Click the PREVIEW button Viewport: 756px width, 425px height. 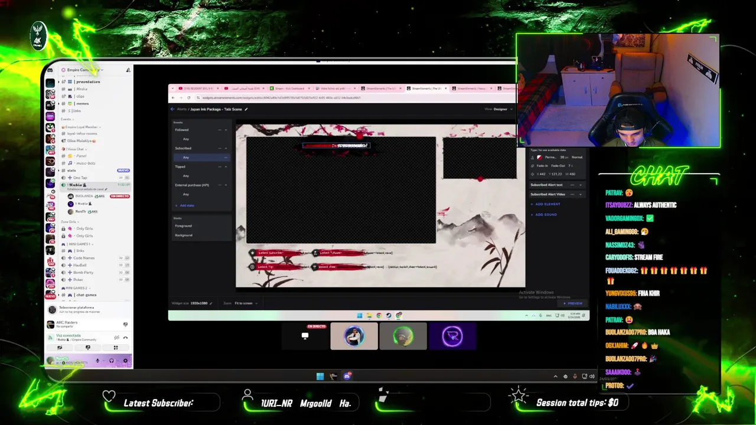tap(573, 303)
